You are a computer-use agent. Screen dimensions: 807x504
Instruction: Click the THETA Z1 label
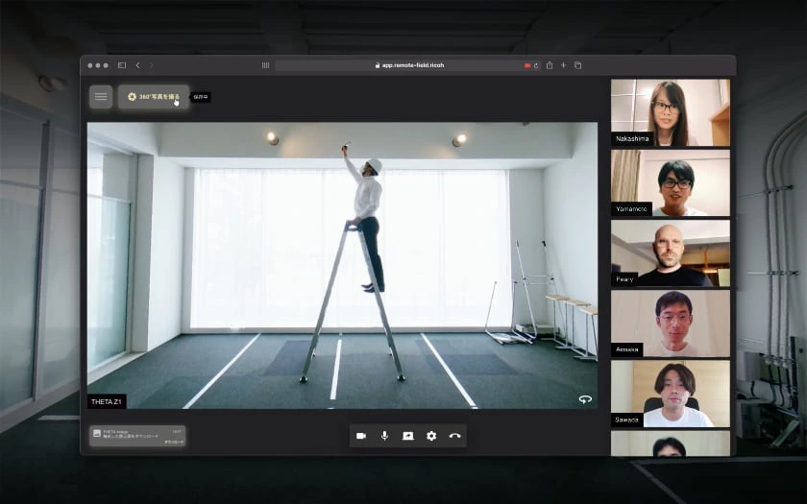(x=107, y=401)
